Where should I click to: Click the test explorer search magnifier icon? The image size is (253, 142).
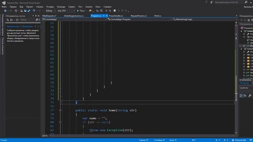pyautogui.click(x=37, y=20)
